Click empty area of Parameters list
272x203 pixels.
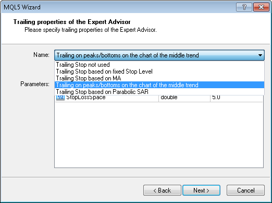pos(159,135)
